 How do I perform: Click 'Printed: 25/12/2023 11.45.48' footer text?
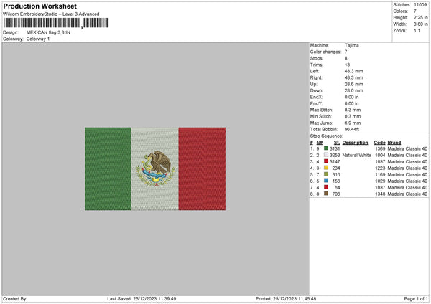click(286, 299)
